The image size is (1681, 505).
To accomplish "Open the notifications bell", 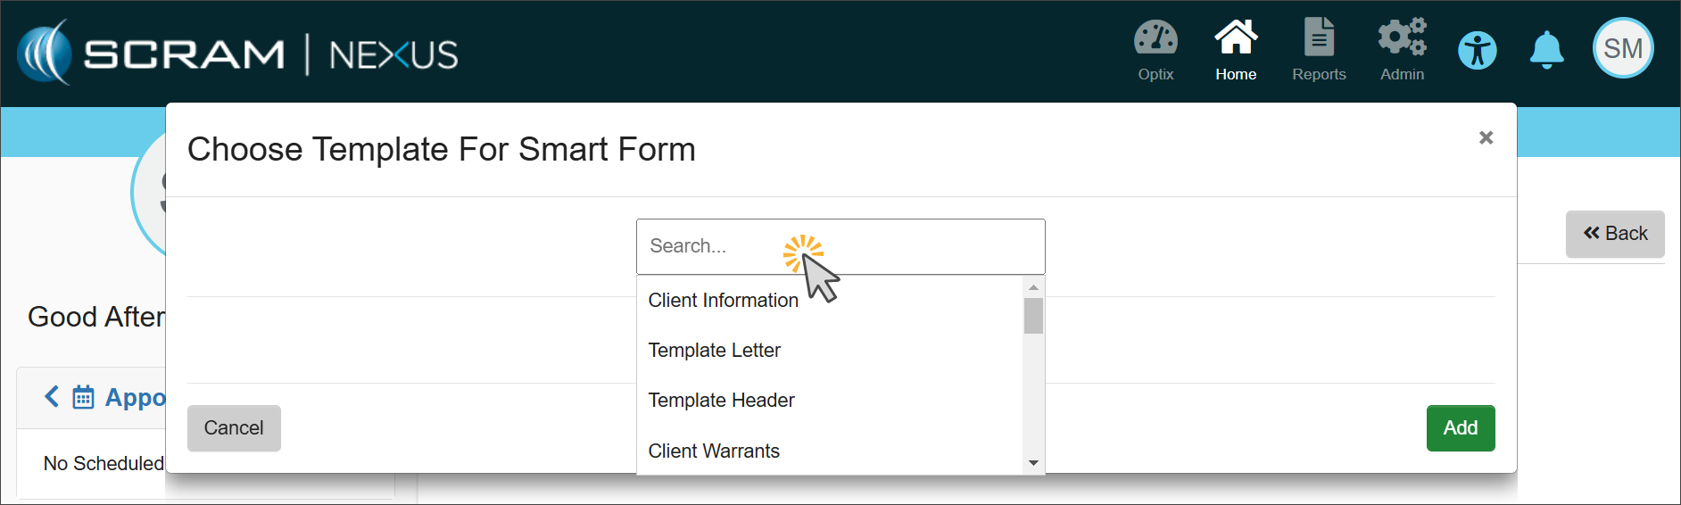I will (x=1546, y=50).
